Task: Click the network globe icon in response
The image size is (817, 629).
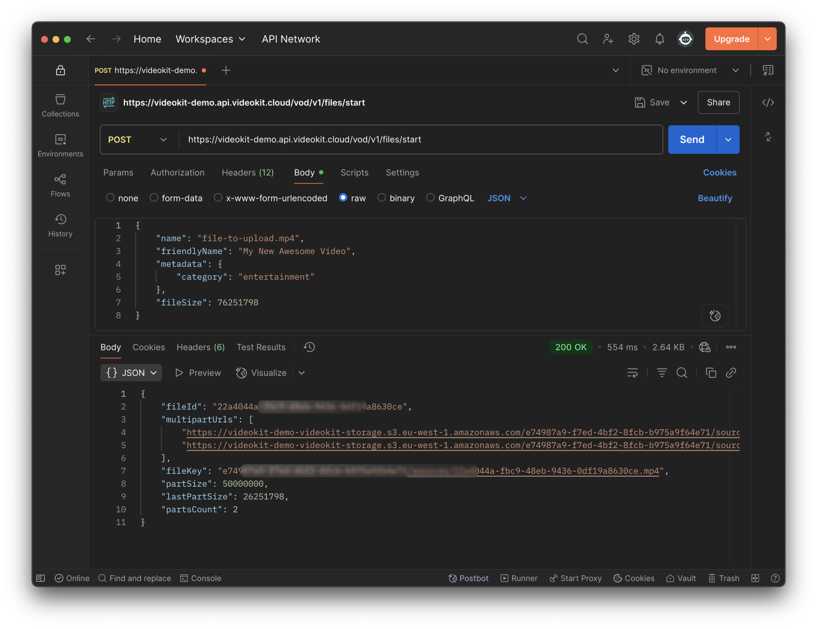Action: (705, 347)
